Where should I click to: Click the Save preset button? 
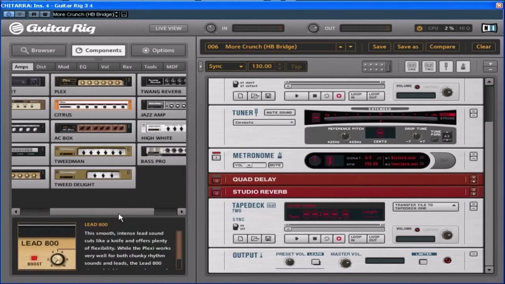(x=380, y=47)
